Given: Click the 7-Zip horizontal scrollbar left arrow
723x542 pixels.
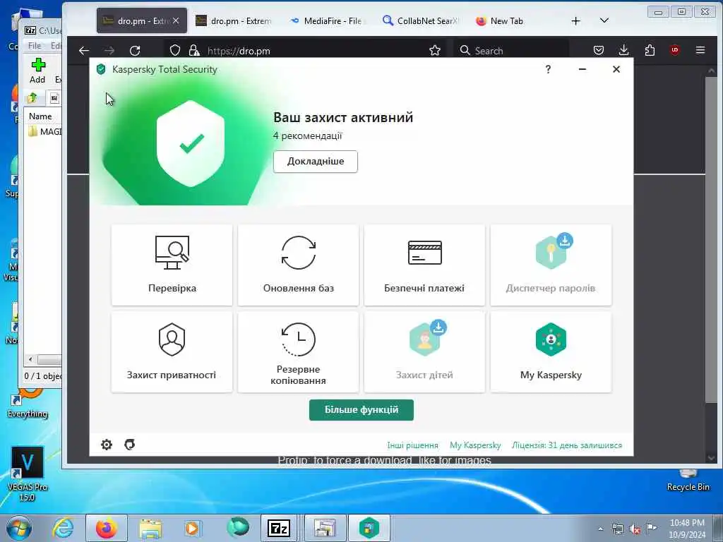Looking at the screenshot, I should coord(30,359).
